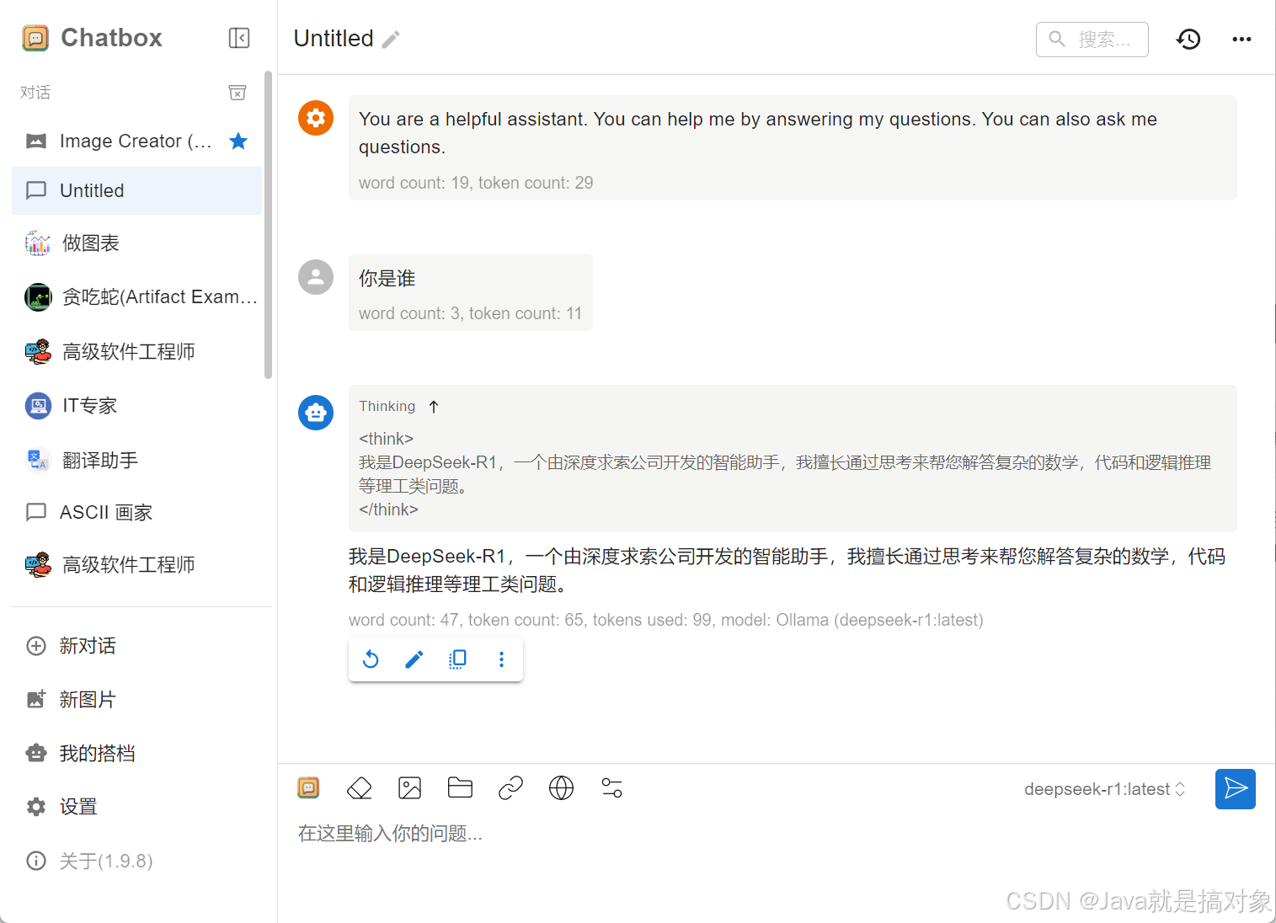Open the ASCII 画家 conversation

[x=136, y=512]
